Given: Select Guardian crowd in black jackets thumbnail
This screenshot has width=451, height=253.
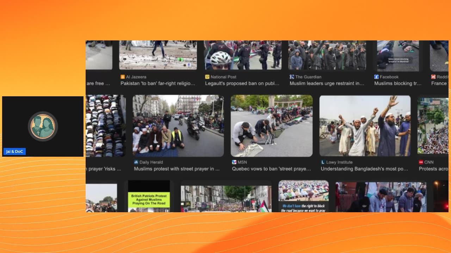Looking at the screenshot, I should (327, 55).
